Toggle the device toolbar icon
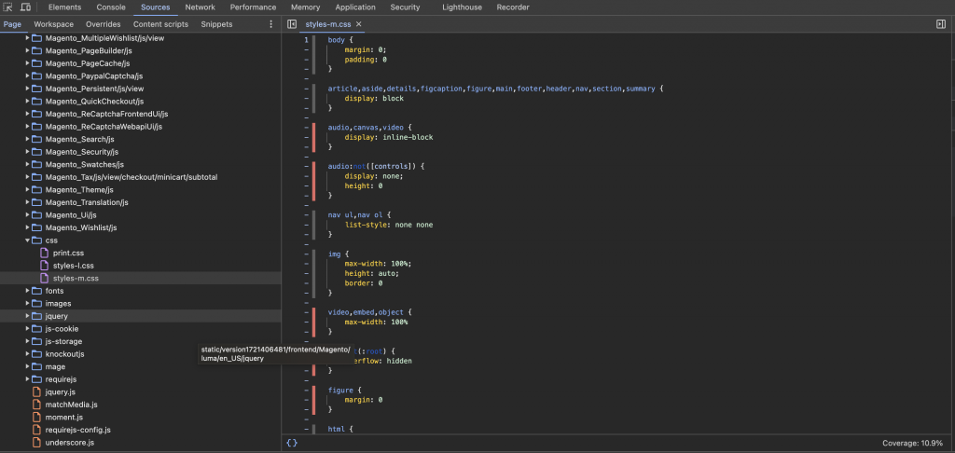The width and height of the screenshot is (955, 453). [25, 7]
